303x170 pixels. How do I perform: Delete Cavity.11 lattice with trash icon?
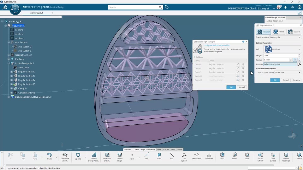[243, 80]
